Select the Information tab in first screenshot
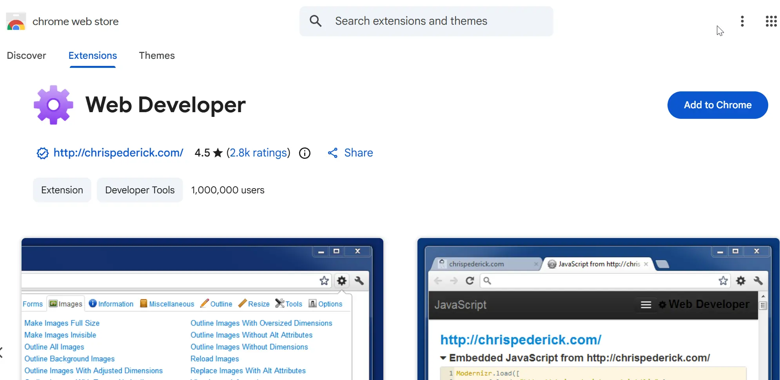Screen dimensions: 780x380 coord(111,304)
